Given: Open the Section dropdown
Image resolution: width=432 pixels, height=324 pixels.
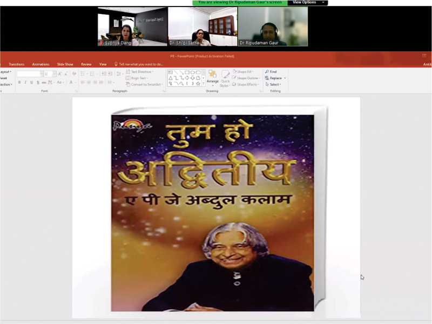Looking at the screenshot, I should (6, 84).
